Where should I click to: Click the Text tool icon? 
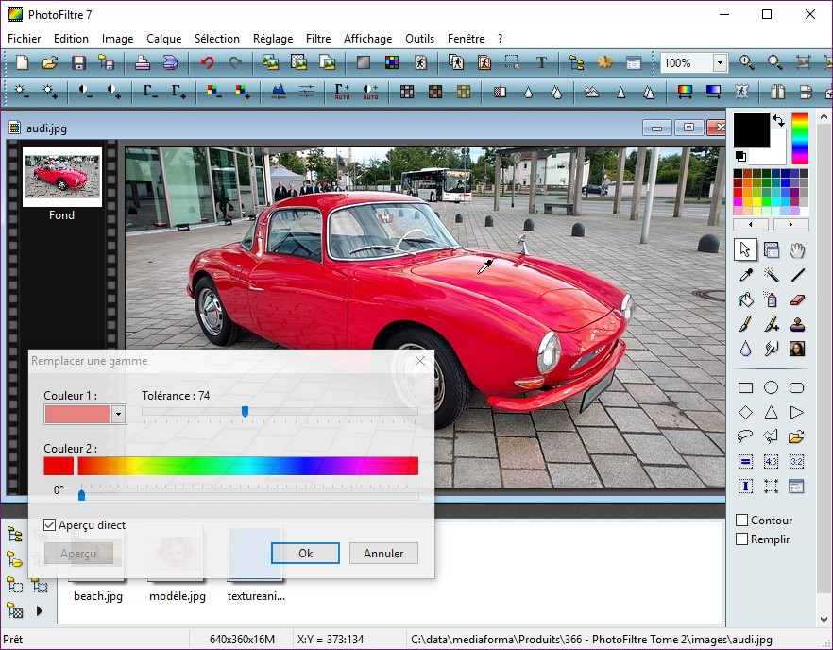coord(541,63)
